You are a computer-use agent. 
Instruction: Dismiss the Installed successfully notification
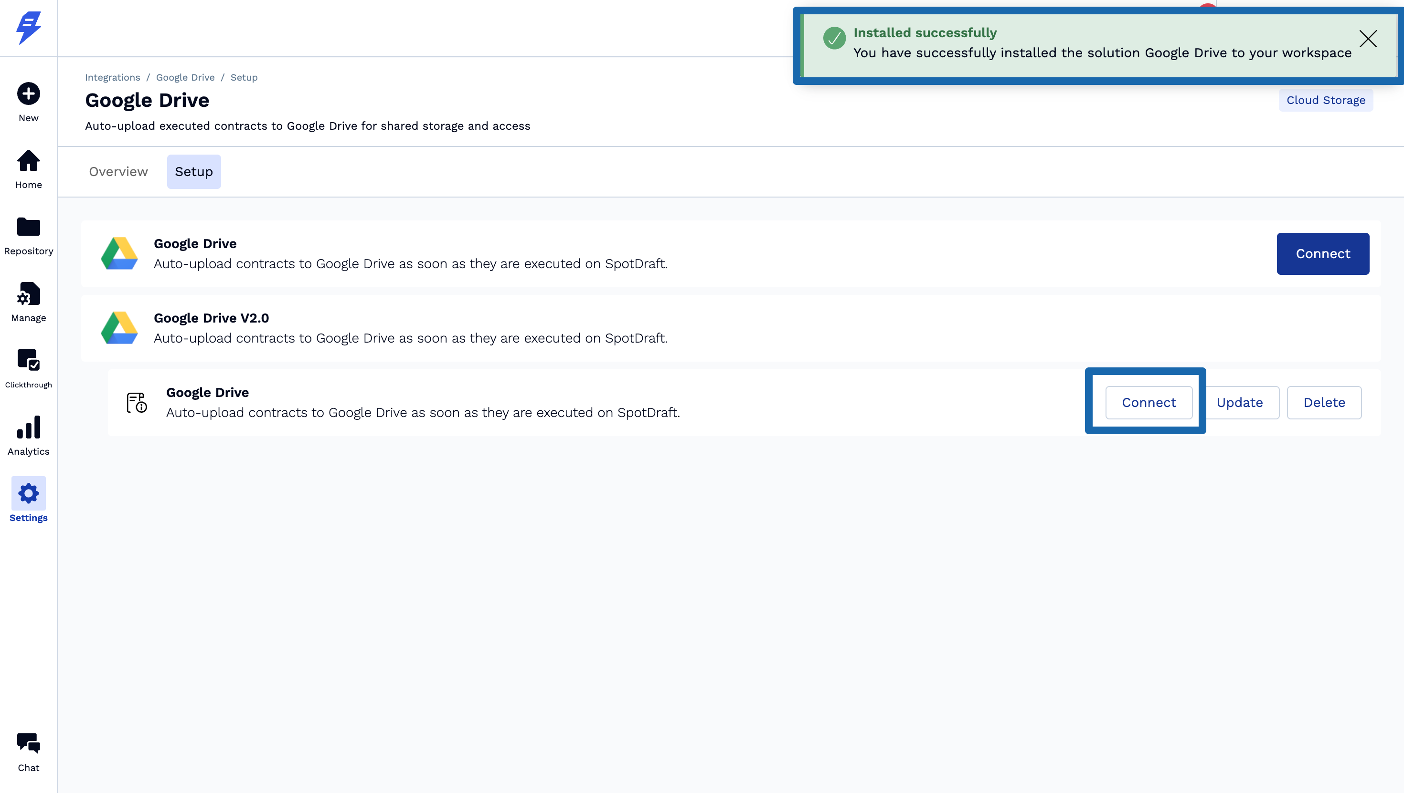click(1368, 39)
